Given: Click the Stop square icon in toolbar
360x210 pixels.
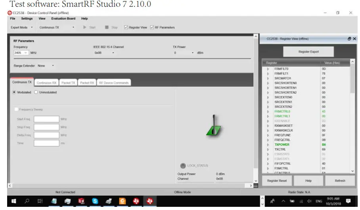Looking at the screenshot, I should pos(107,27).
